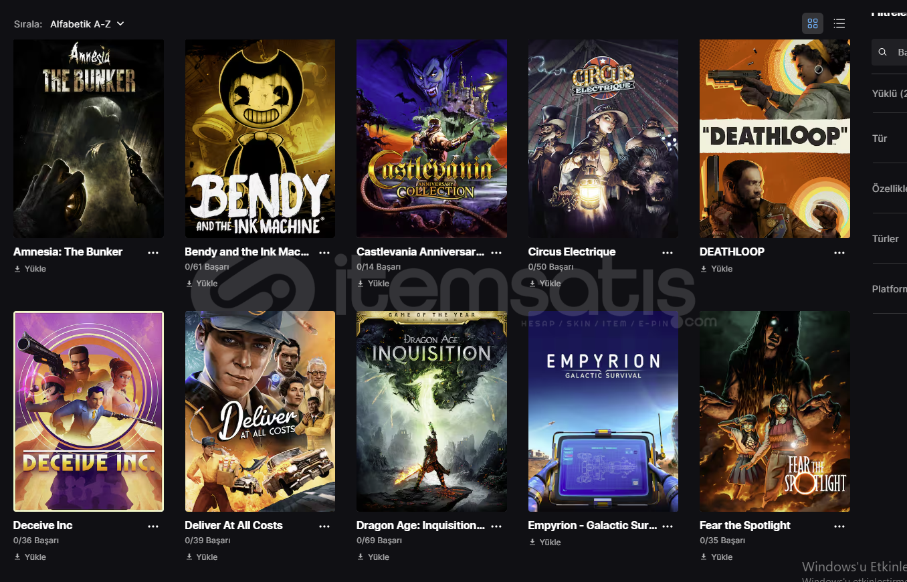907x582 pixels.
Task: Click Yükle under Empyrion - Galactic Survival
Action: [544, 542]
